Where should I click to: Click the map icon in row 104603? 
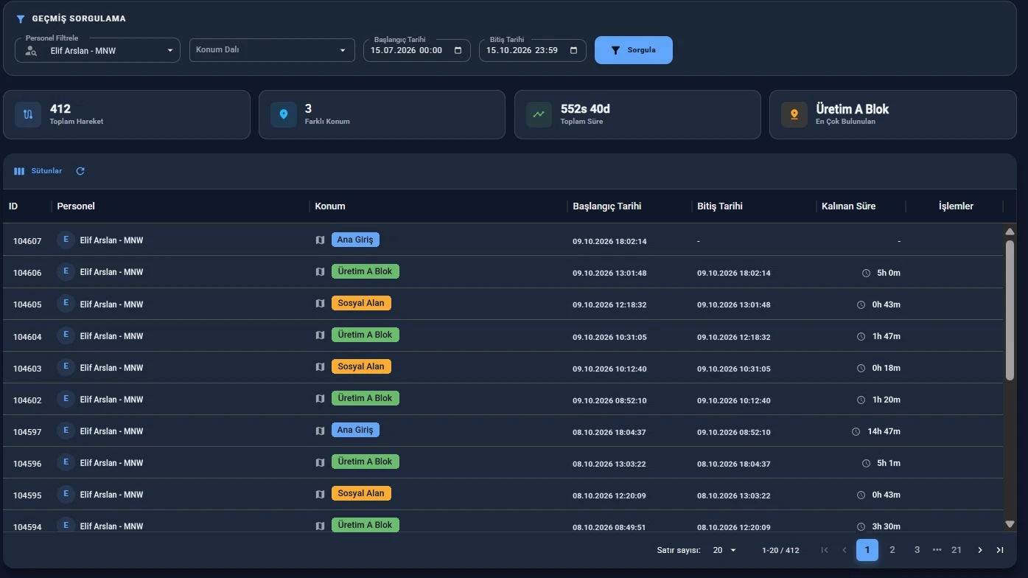[x=320, y=367]
